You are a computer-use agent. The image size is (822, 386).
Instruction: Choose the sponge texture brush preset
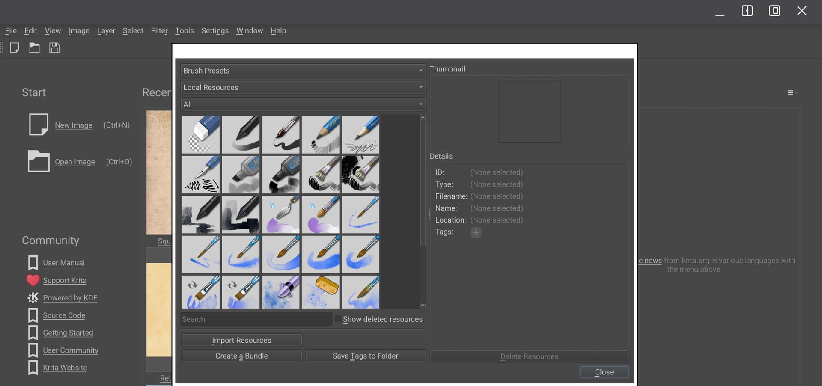coord(320,292)
